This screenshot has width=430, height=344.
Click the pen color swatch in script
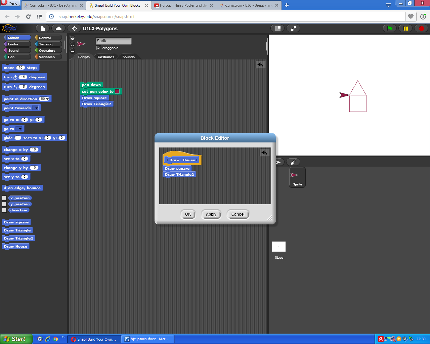click(x=117, y=91)
